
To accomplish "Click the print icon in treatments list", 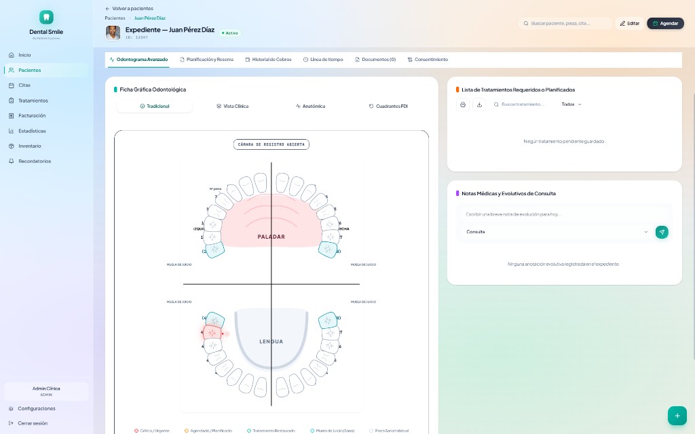I will pos(463,104).
